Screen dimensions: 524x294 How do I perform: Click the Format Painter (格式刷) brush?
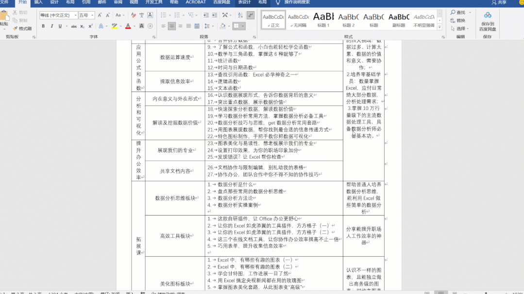tap(22, 29)
